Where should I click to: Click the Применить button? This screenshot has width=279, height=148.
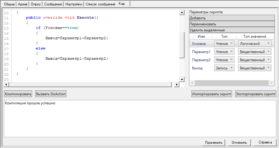(214, 143)
